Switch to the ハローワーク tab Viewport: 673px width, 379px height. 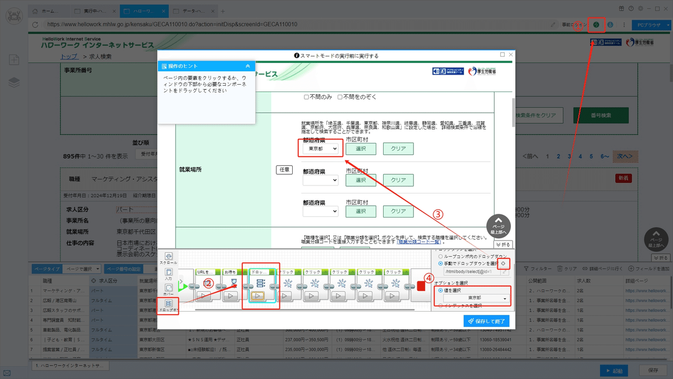(143, 11)
